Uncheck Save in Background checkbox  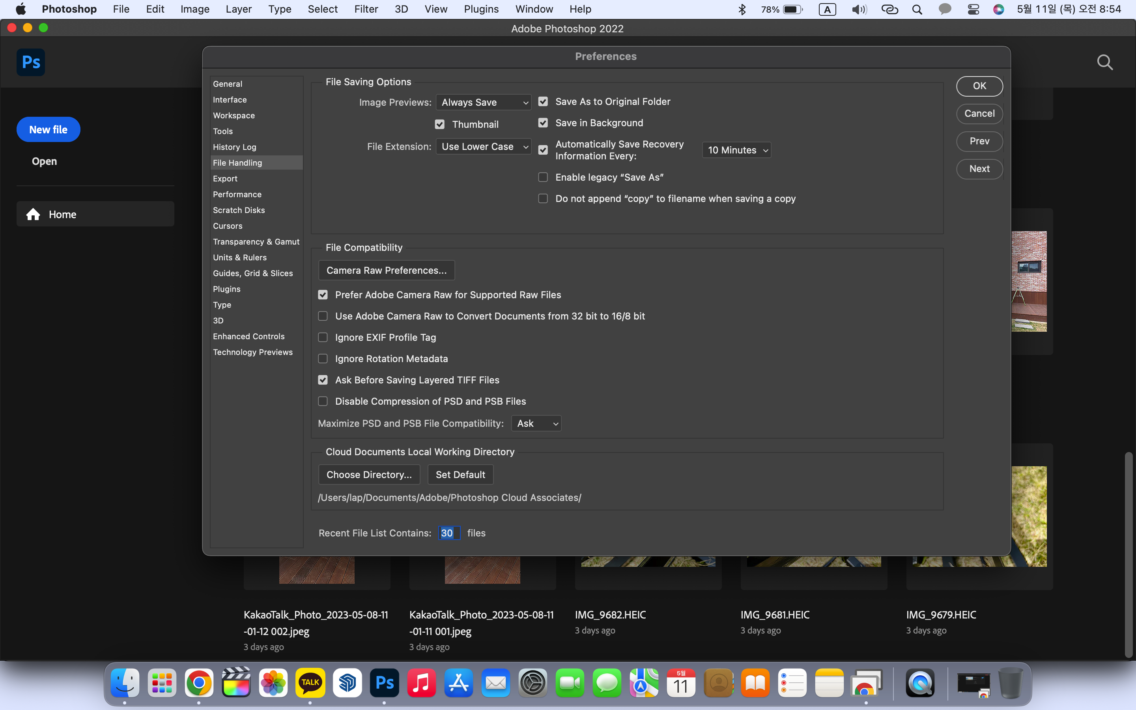[x=543, y=123]
